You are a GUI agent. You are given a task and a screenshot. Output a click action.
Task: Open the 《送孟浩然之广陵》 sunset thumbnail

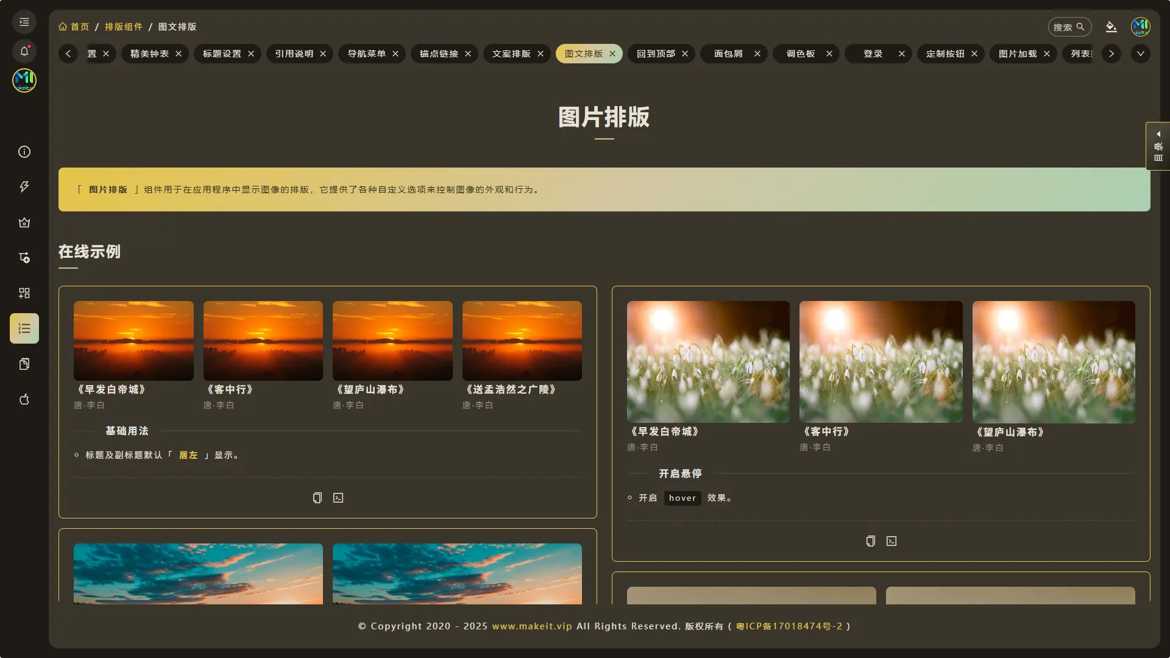[x=522, y=341]
